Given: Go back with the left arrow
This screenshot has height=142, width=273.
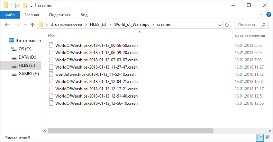Looking at the screenshot, I should [7, 25].
